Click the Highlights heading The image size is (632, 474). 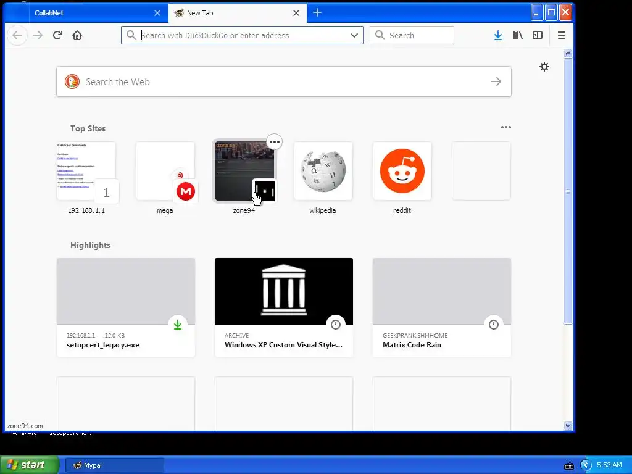[90, 246]
